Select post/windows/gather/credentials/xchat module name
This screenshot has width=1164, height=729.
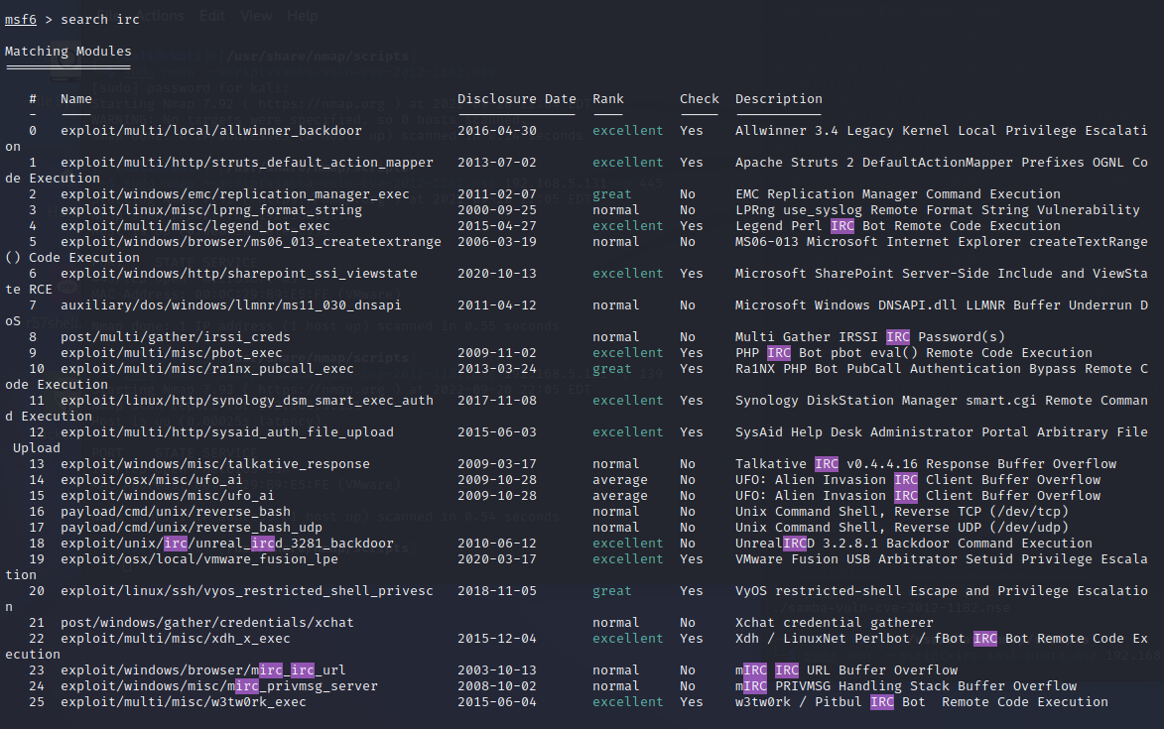[x=207, y=623]
